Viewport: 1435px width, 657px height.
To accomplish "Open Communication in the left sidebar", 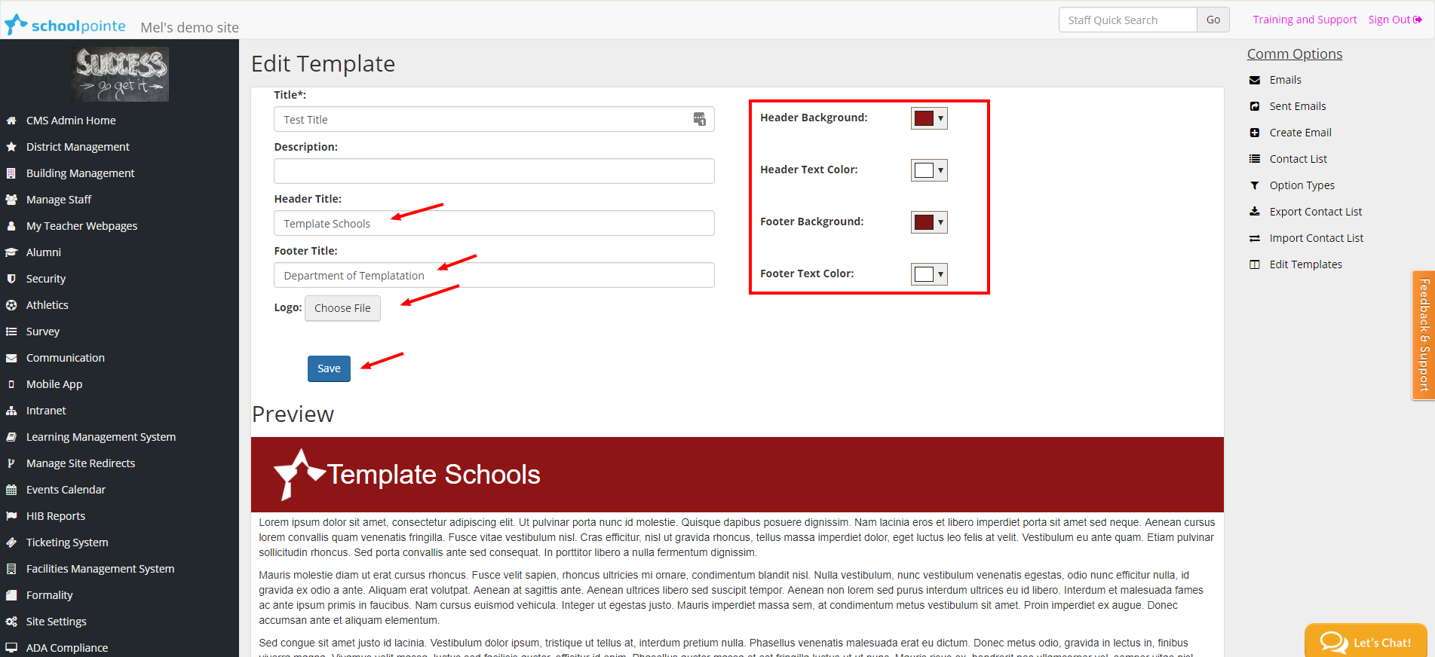I will [x=65, y=358].
